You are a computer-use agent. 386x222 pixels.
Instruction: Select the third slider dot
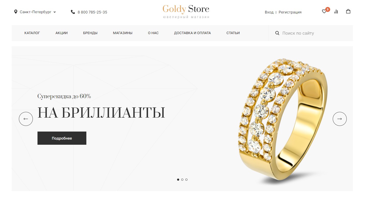point(186,180)
